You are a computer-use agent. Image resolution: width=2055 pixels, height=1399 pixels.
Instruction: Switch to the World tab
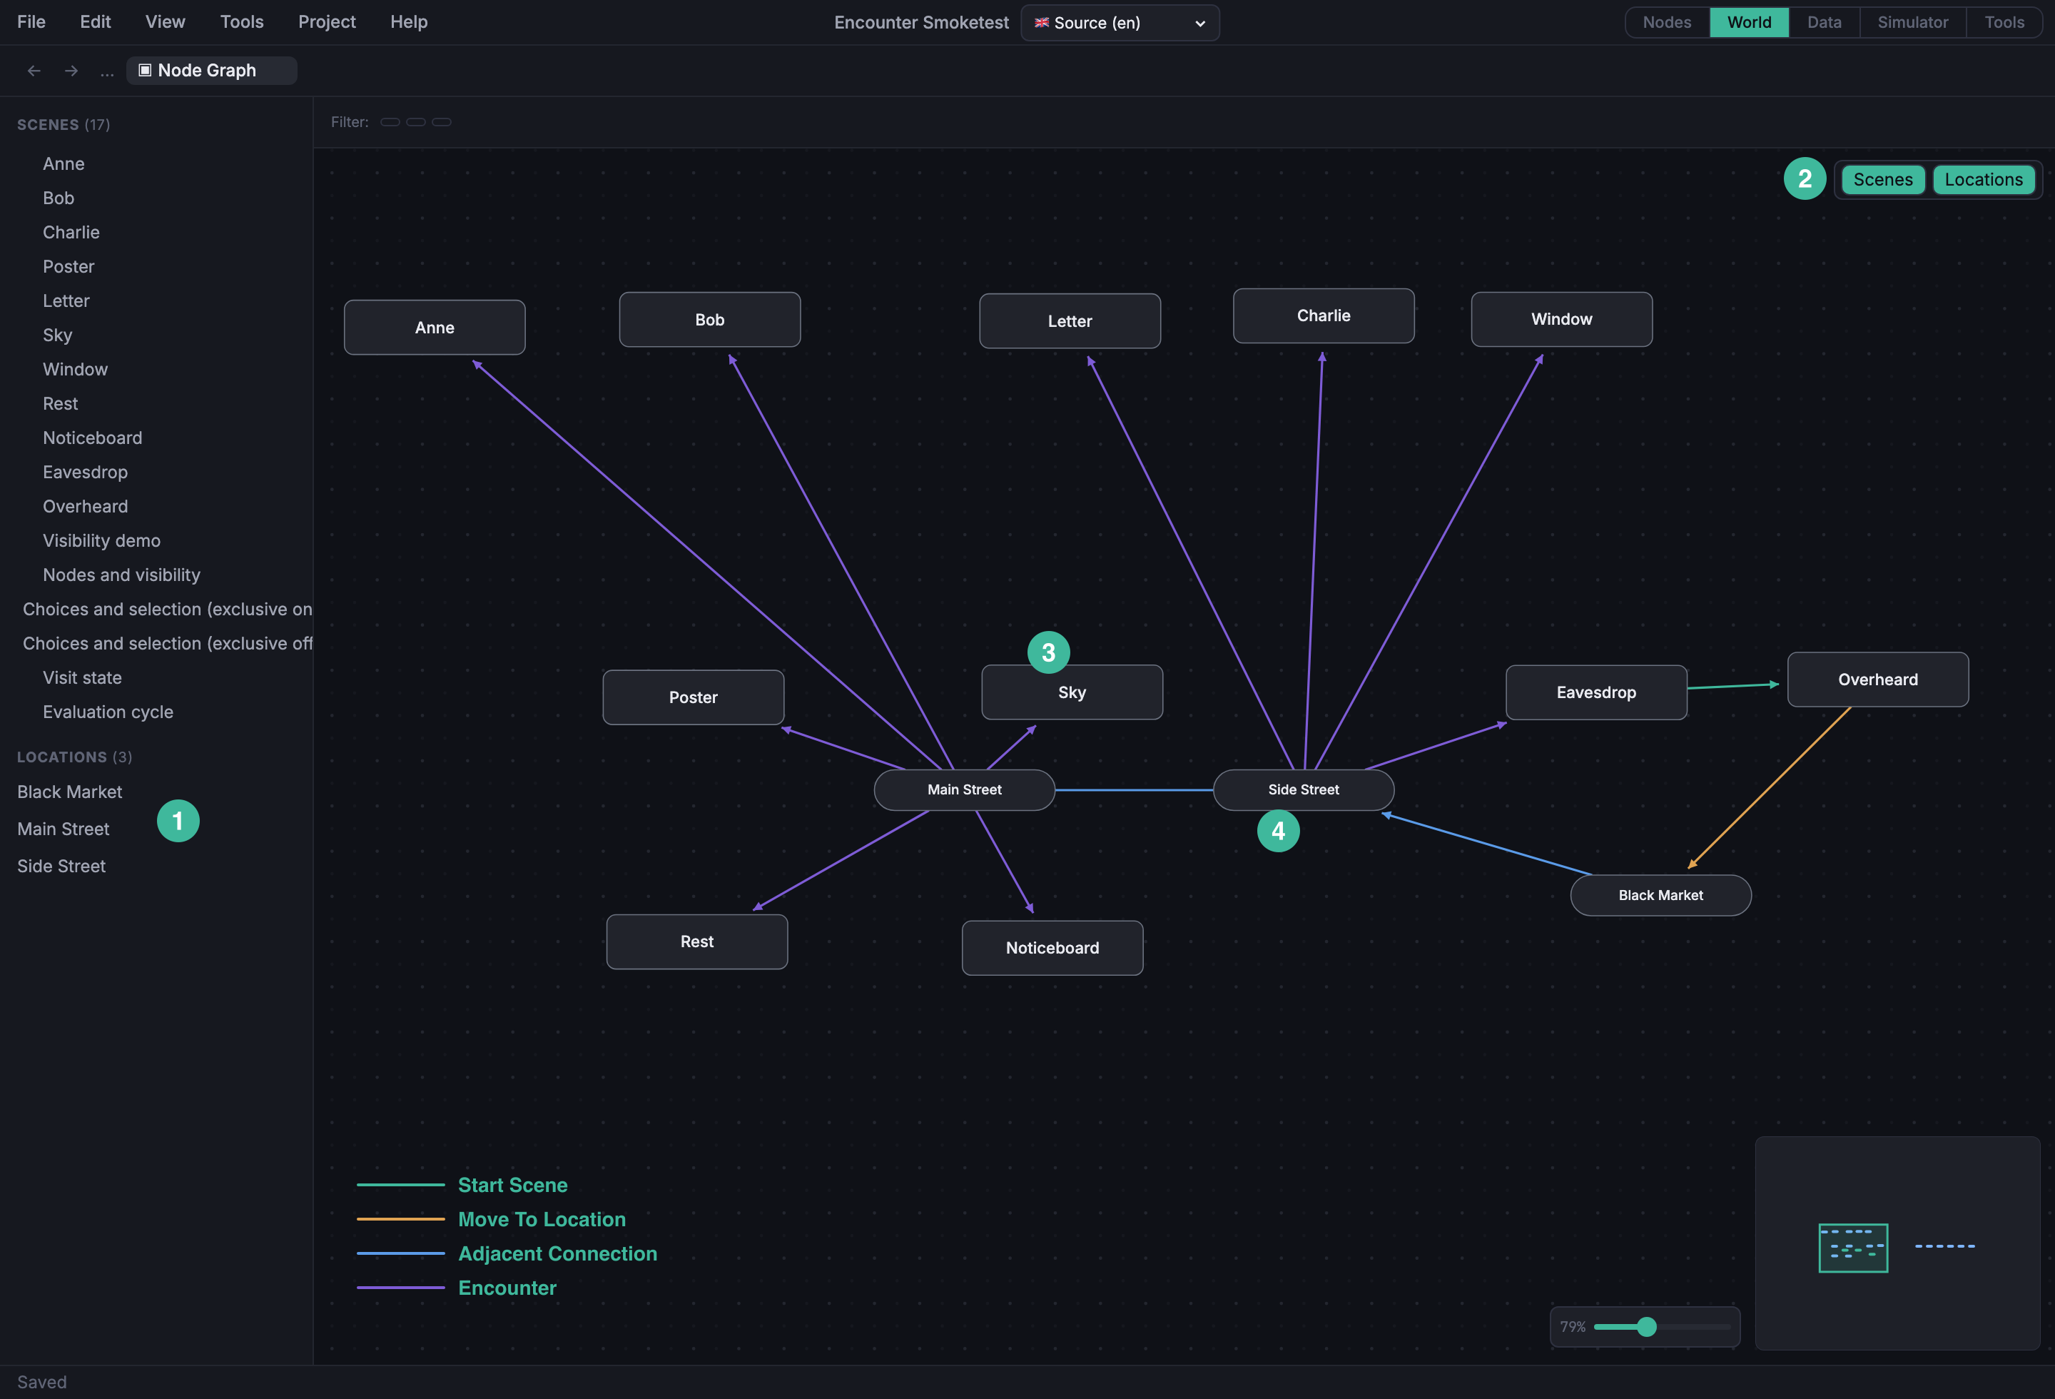[1749, 22]
